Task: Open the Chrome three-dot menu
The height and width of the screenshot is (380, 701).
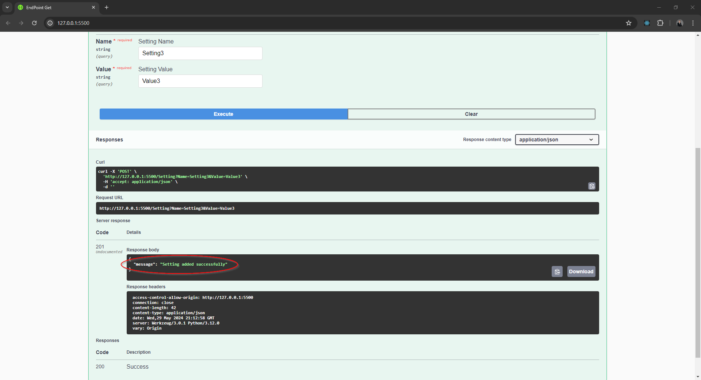Action: (x=693, y=23)
